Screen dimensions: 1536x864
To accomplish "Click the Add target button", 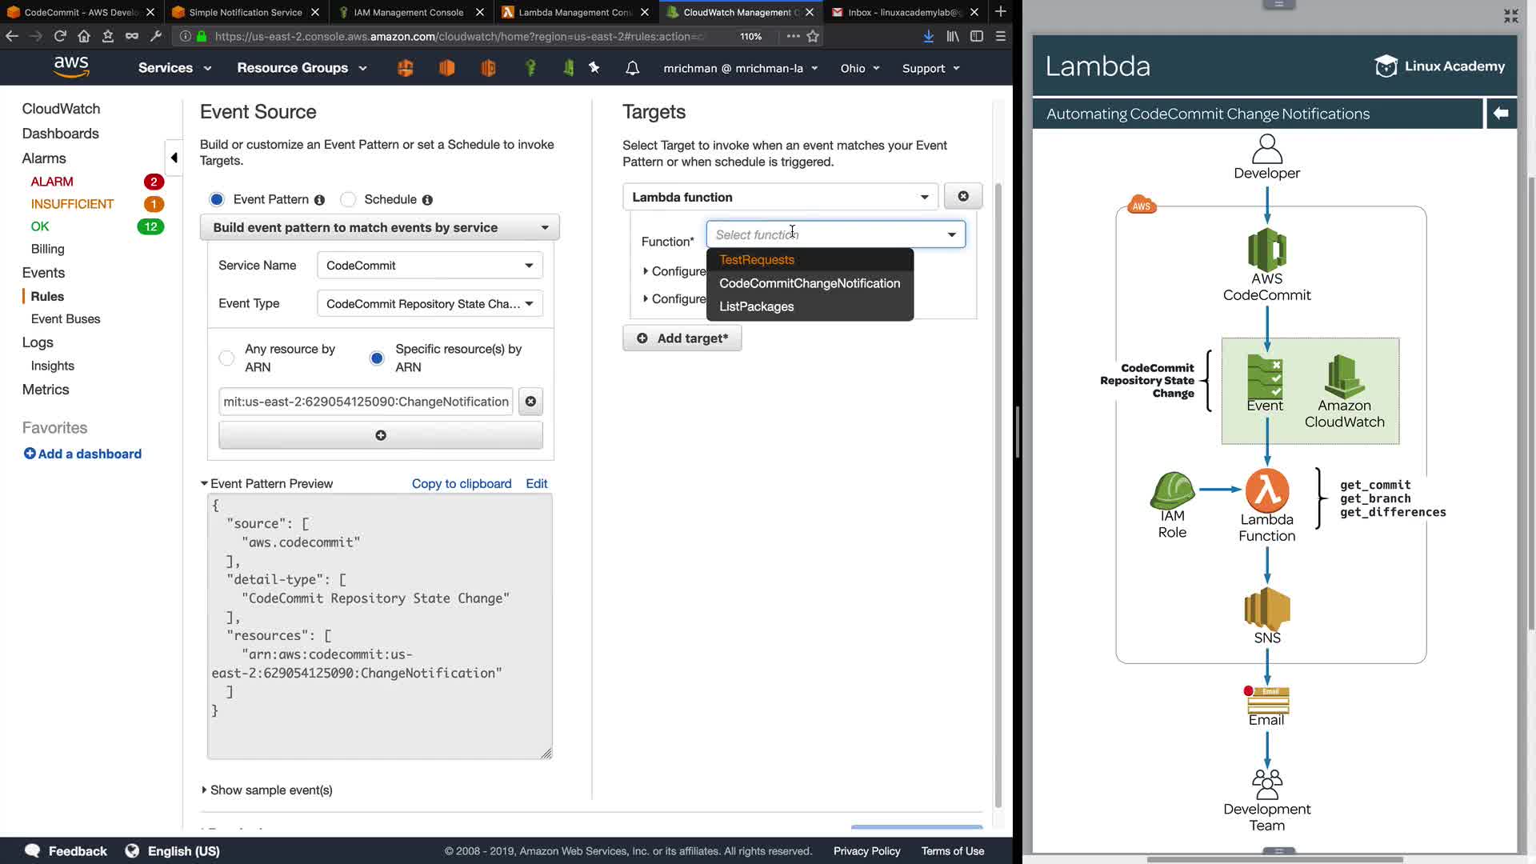I will [x=682, y=338].
